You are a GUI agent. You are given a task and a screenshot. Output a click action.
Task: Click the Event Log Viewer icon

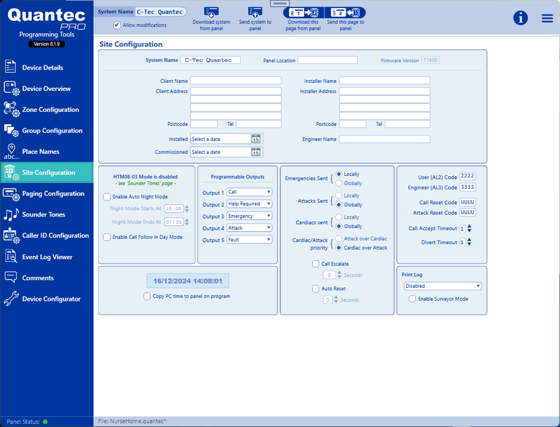click(11, 257)
